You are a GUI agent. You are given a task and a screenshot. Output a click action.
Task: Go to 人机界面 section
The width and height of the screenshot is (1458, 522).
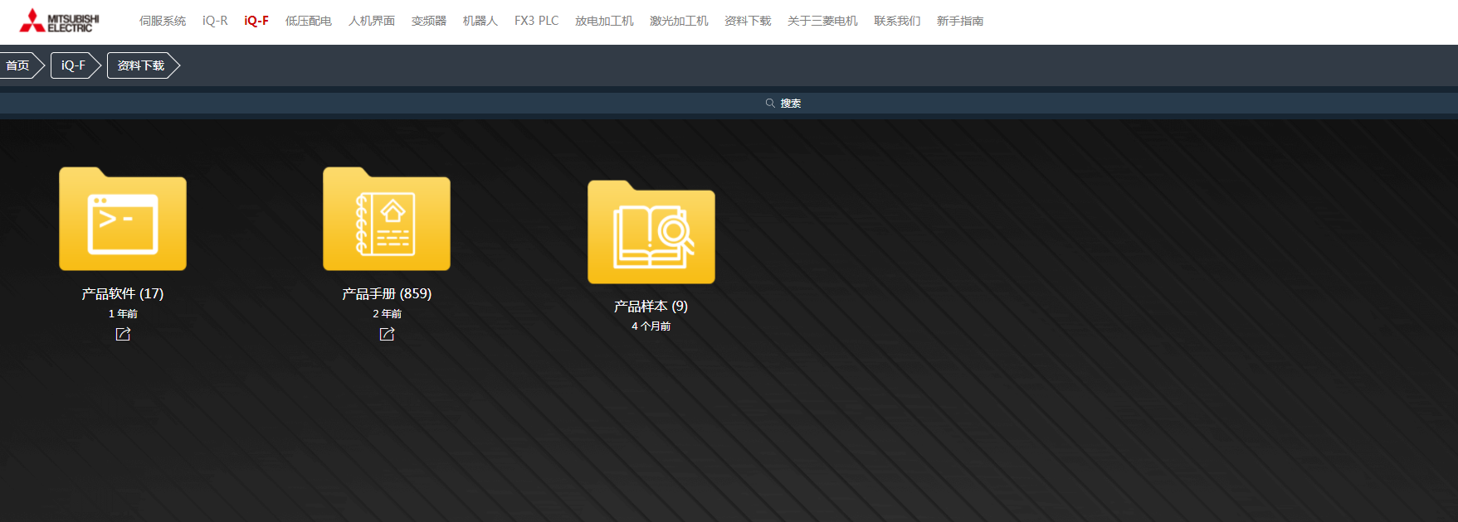pos(372,21)
